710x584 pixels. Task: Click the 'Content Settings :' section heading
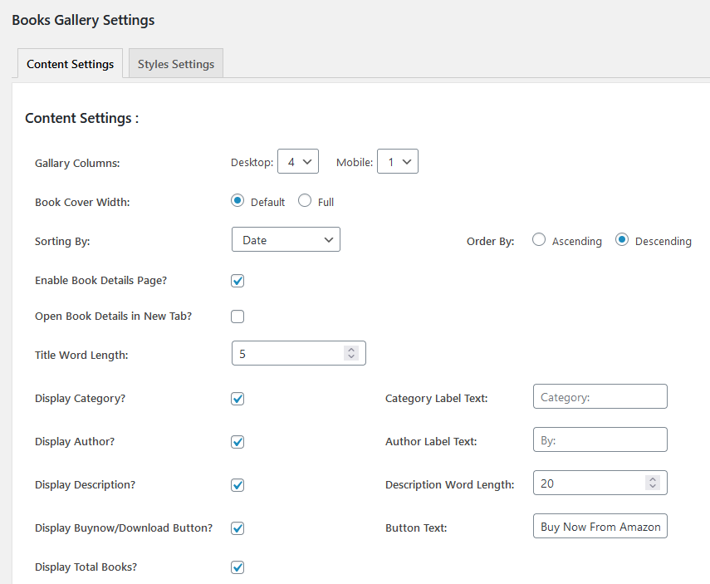(x=82, y=118)
